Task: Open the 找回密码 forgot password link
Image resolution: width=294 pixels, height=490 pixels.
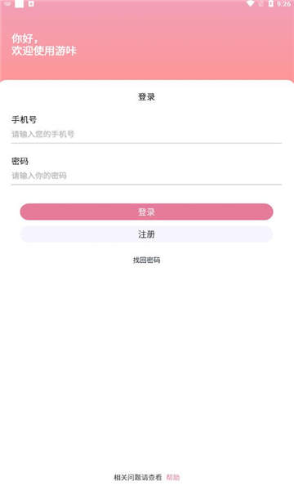Action: click(146, 260)
